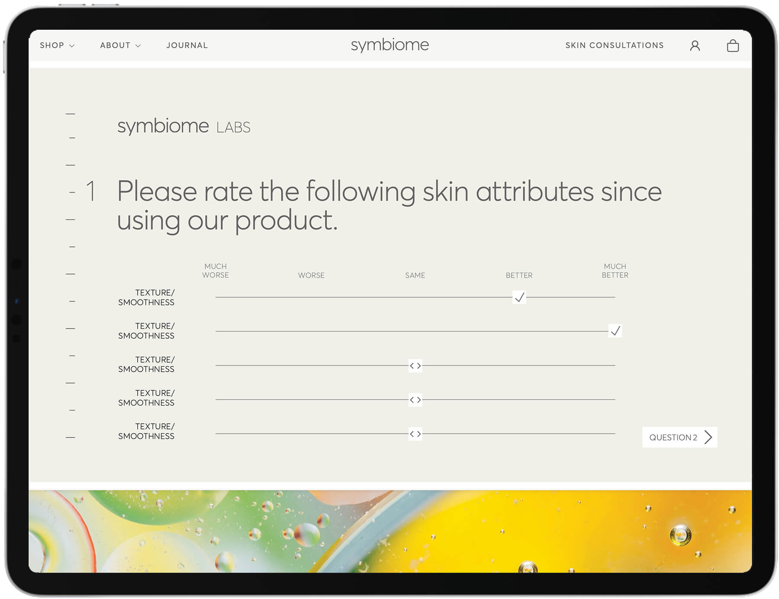Screen dimensions: 779x599
Task: Click the BETTER column label
Action: [519, 275]
